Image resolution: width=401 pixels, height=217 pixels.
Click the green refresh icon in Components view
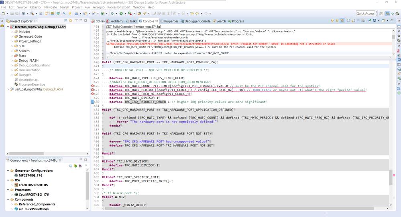click(75, 166)
